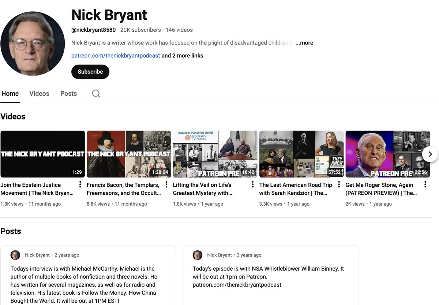The height and width of the screenshot is (305, 439).
Task: Open Get Me Roger Stone, Again title
Action: 381,189
